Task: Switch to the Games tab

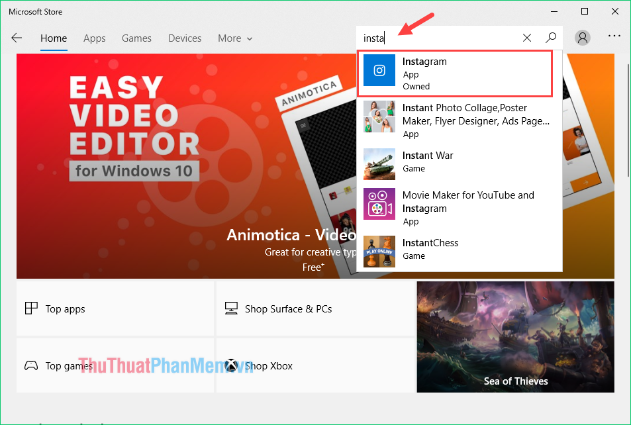Action: click(x=136, y=38)
